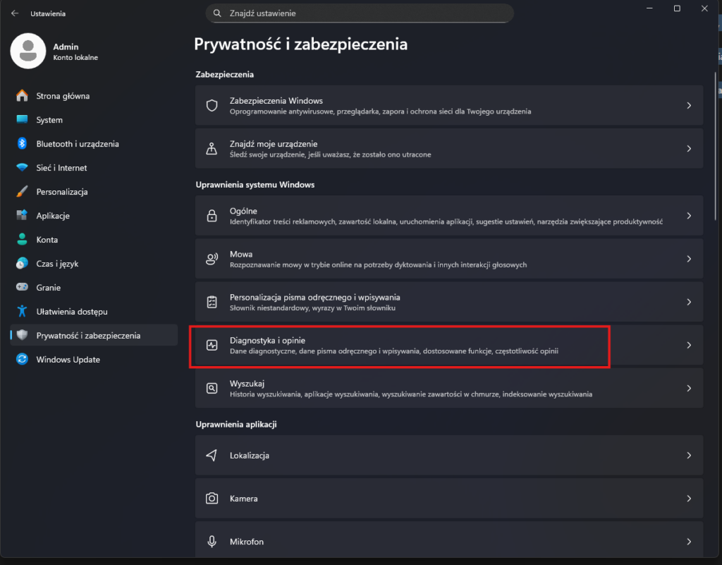Click the Kamera camera icon
The image size is (722, 565).
212,499
